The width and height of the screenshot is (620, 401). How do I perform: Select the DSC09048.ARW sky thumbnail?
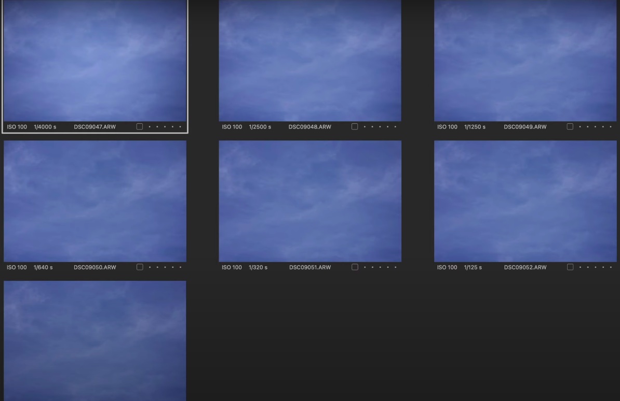click(x=310, y=61)
